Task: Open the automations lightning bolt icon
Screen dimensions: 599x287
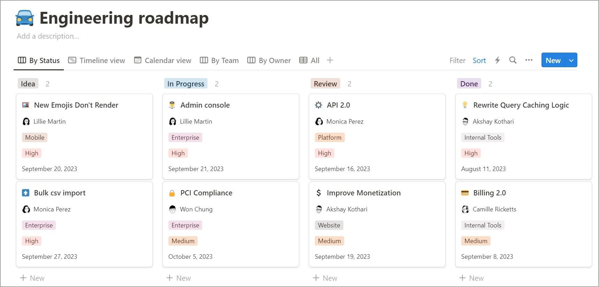Action: (x=497, y=60)
